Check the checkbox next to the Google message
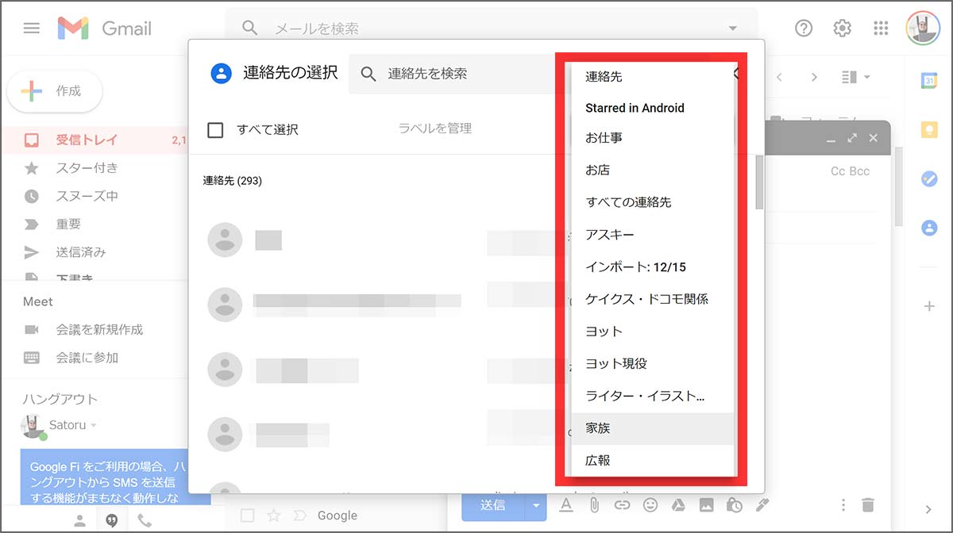 [249, 516]
